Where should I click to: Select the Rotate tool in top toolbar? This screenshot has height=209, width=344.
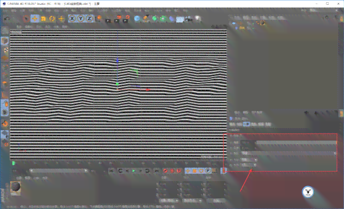[52, 19]
